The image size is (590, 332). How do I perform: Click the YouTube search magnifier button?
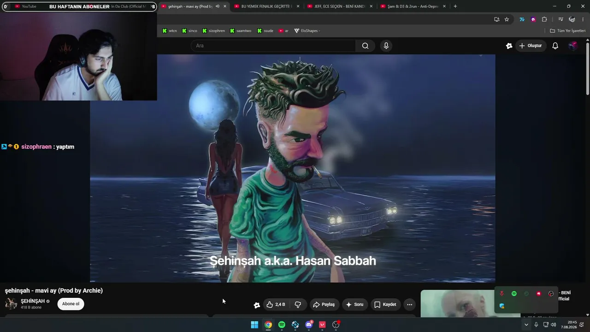pyautogui.click(x=365, y=46)
